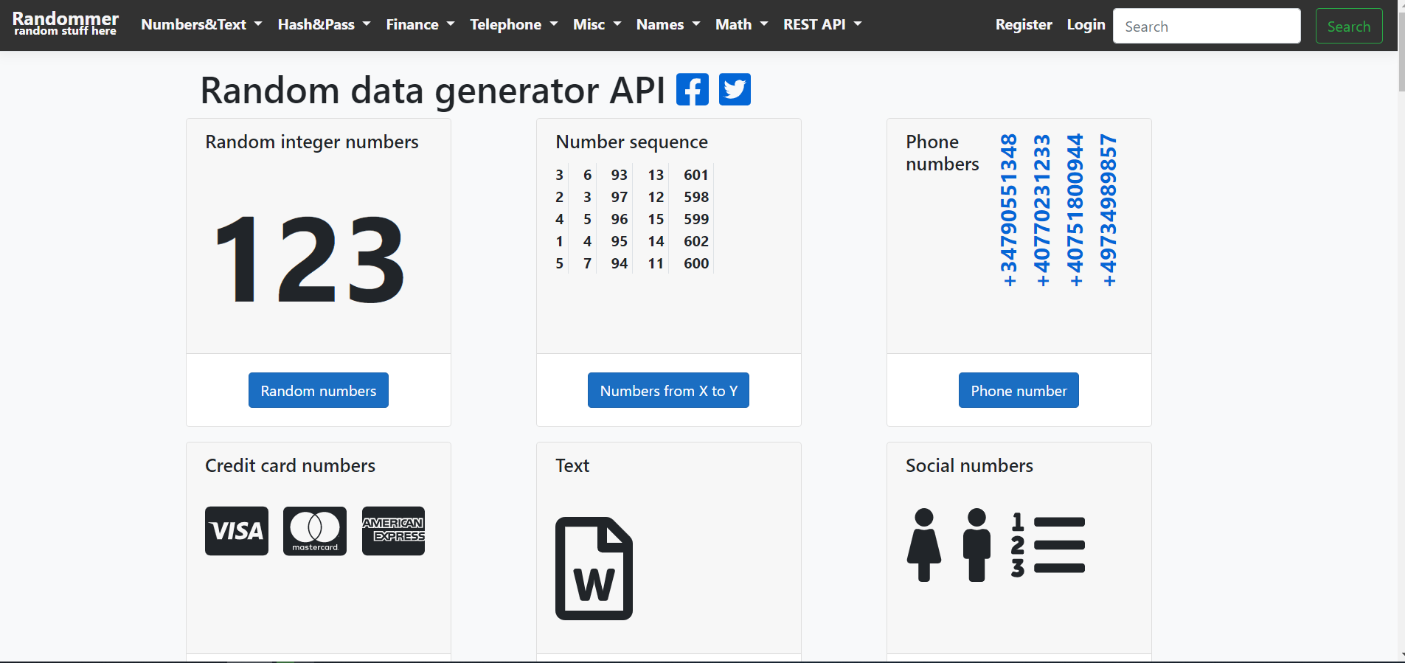1405x663 pixels.
Task: Open the Register link
Action: [1024, 24]
